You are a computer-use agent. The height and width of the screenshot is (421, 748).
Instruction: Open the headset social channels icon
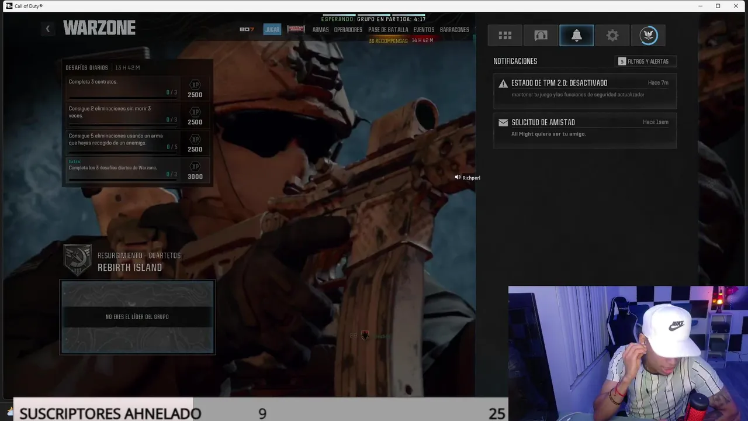[x=541, y=36]
